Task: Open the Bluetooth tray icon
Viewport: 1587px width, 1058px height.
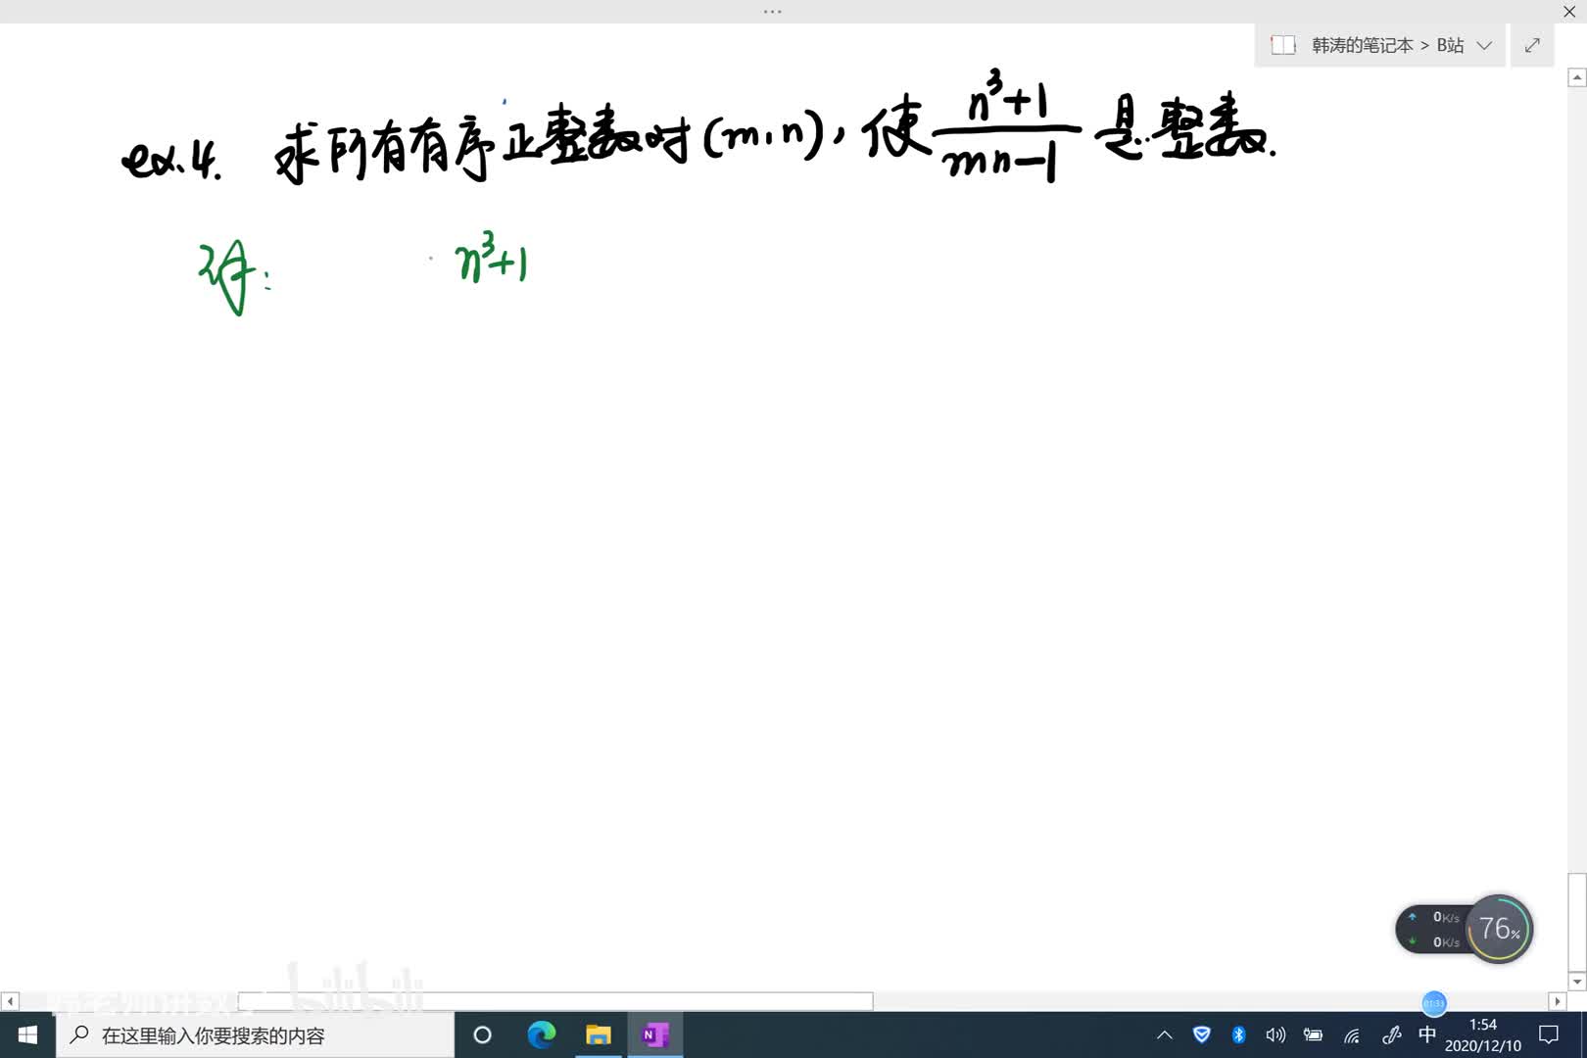Action: pos(1238,1034)
